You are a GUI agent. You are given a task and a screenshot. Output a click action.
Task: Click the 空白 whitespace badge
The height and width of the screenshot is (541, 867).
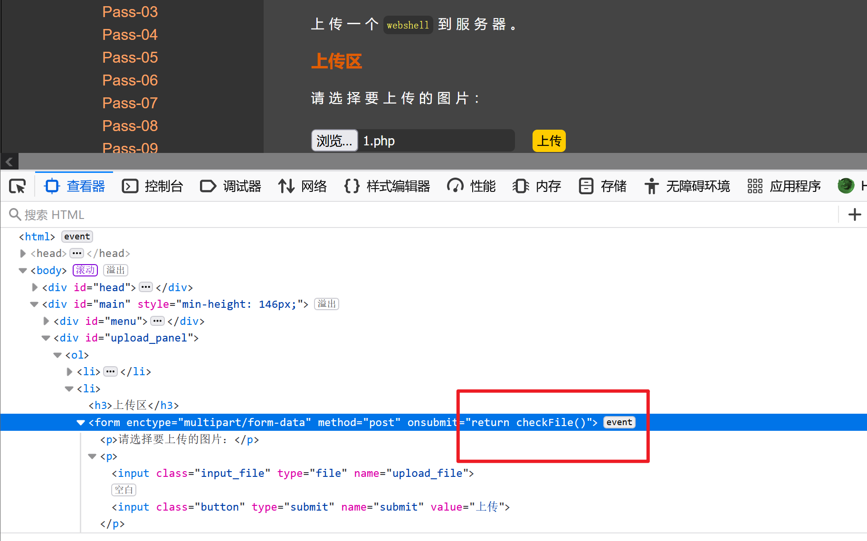point(124,490)
